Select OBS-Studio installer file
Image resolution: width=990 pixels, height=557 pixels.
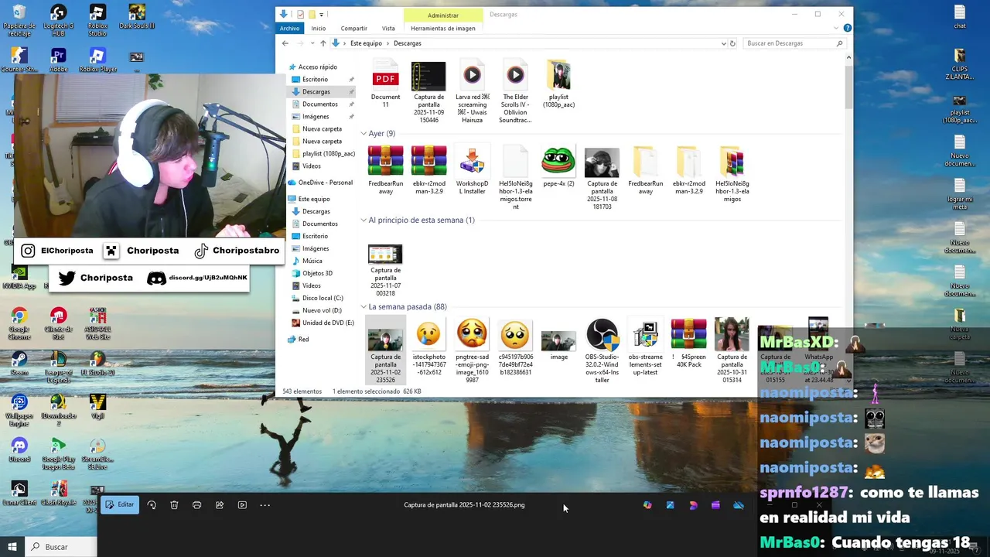pos(602,351)
